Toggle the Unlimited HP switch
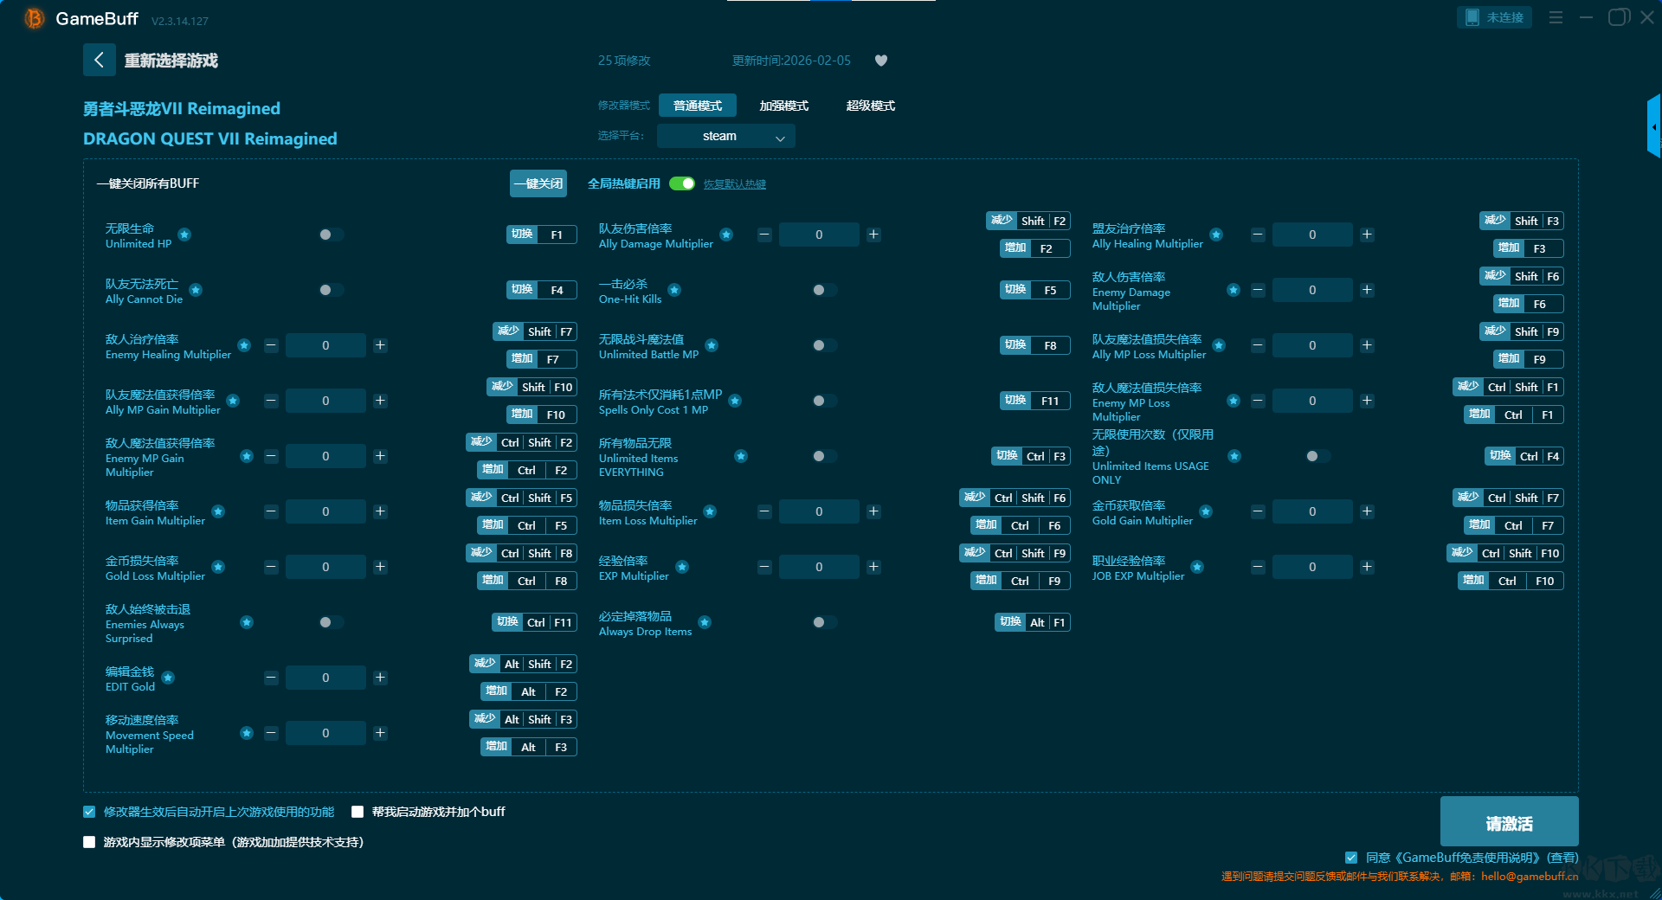Screen dimensions: 1662x900 tap(331, 235)
